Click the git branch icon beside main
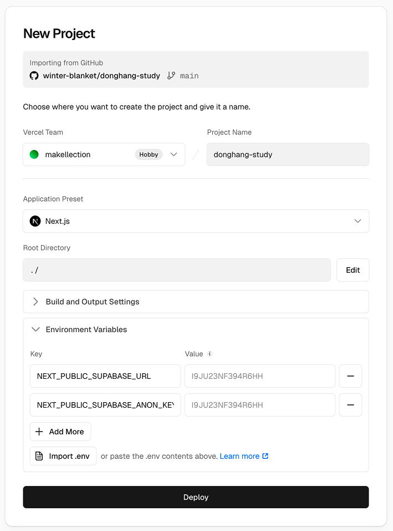Screen dimensions: 393x531 (171, 76)
